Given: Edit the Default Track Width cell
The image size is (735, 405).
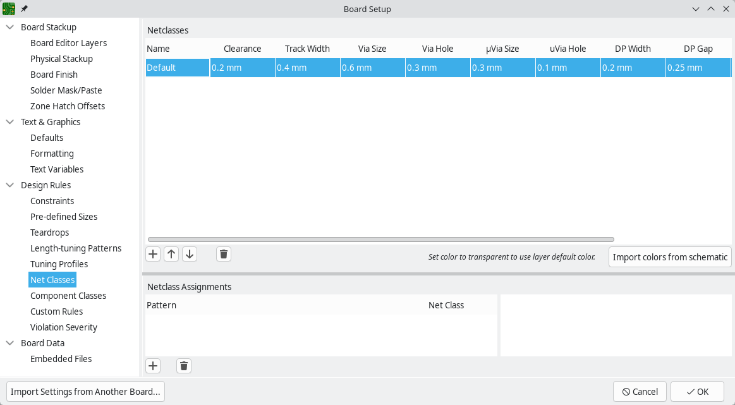Looking at the screenshot, I should pyautogui.click(x=307, y=68).
